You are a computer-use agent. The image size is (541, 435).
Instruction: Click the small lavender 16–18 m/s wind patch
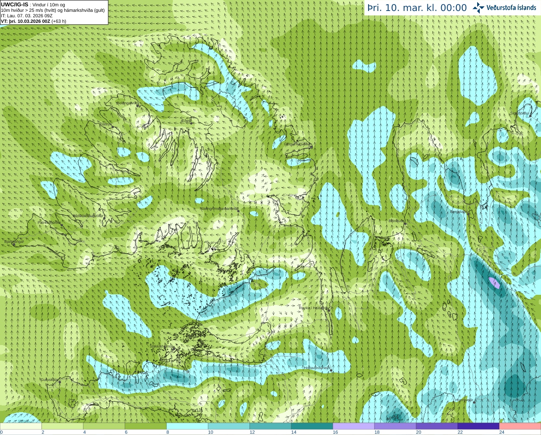coord(495,283)
